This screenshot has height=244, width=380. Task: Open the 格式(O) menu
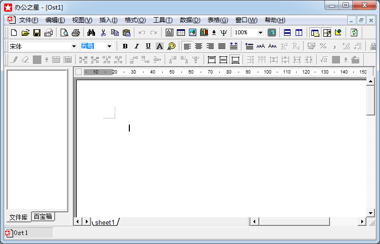pos(135,20)
